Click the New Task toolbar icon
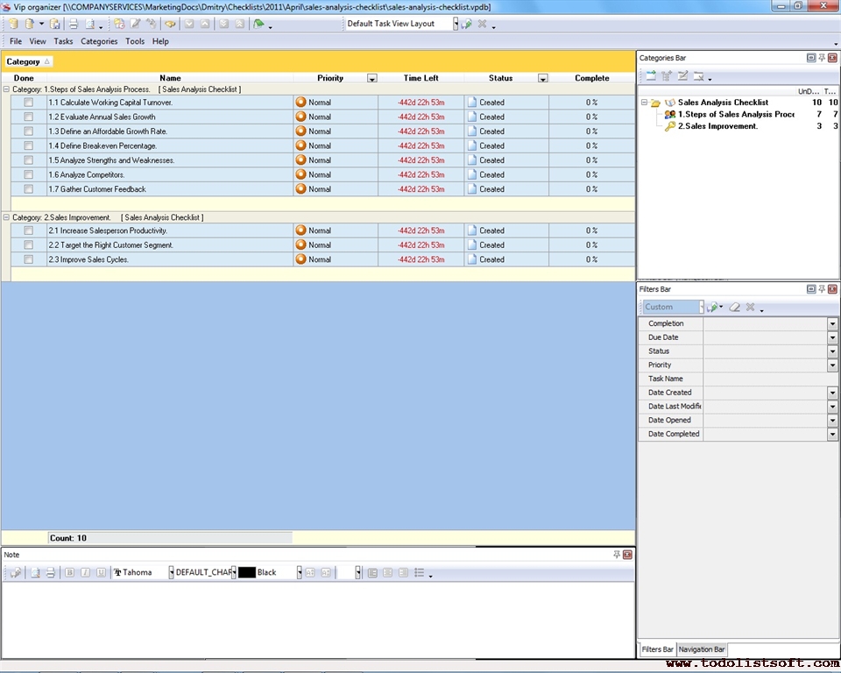The image size is (841, 673). (x=119, y=24)
